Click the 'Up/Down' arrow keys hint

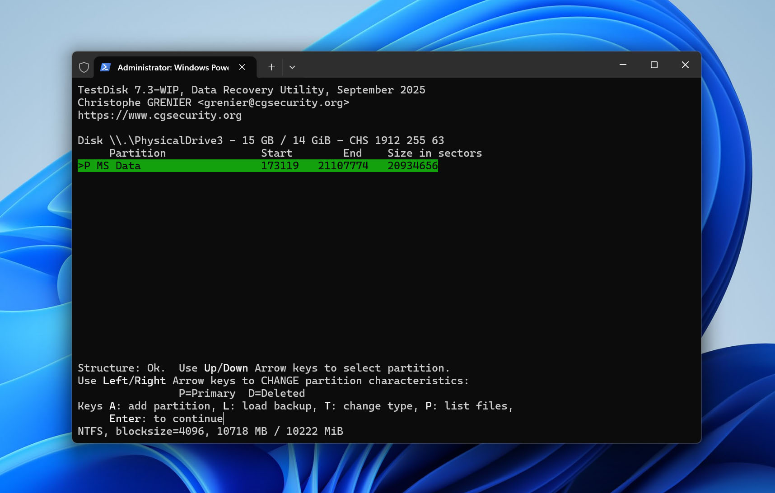[226, 368]
